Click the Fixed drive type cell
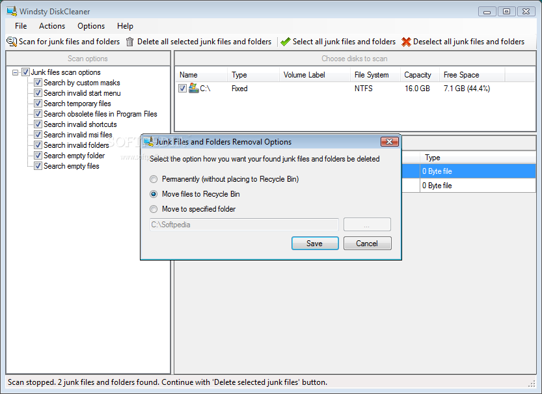Viewport: 542px width, 394px height. [x=239, y=88]
